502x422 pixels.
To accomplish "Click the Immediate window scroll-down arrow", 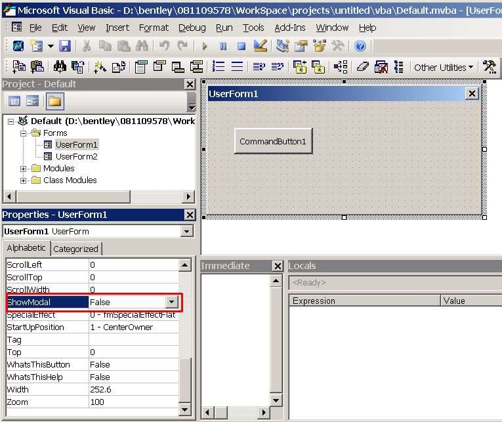I will (x=276, y=400).
